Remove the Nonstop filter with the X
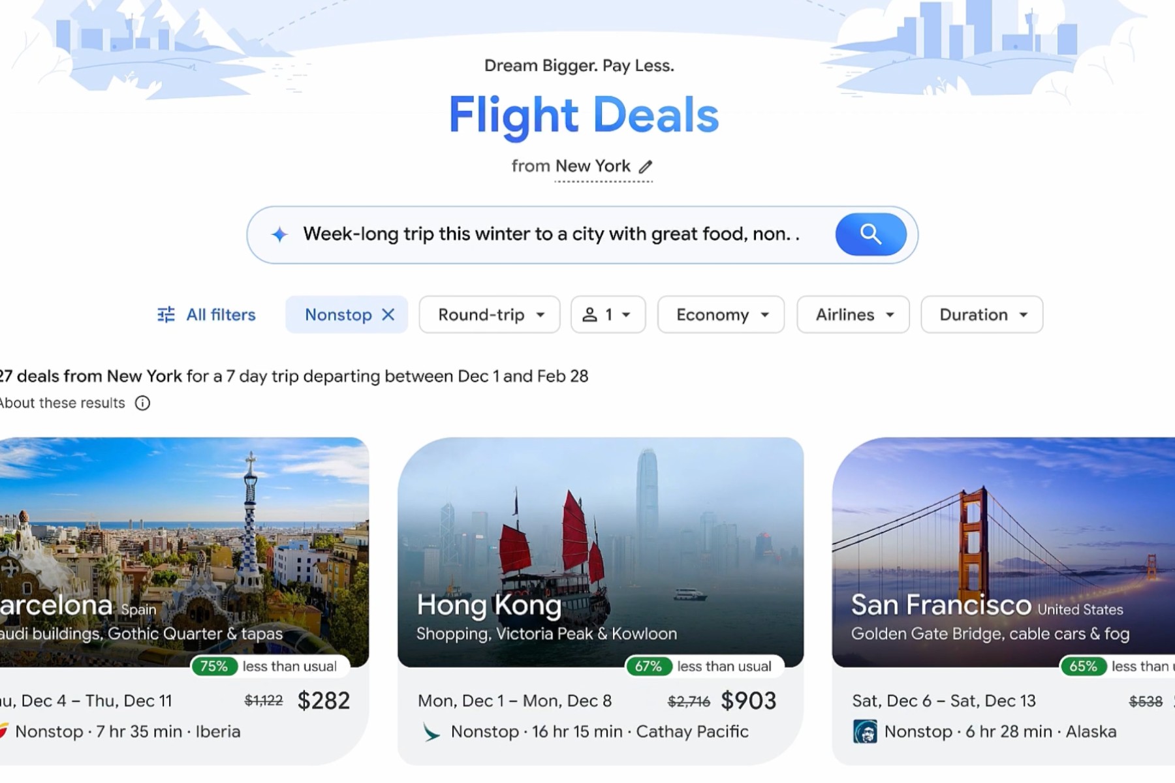 (x=388, y=315)
